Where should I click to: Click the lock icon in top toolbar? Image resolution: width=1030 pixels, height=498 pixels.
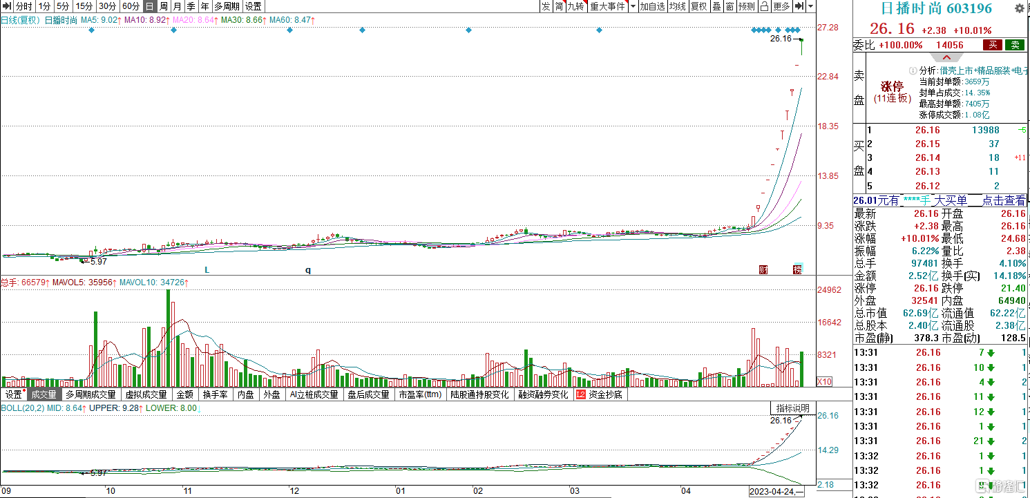[x=764, y=6]
